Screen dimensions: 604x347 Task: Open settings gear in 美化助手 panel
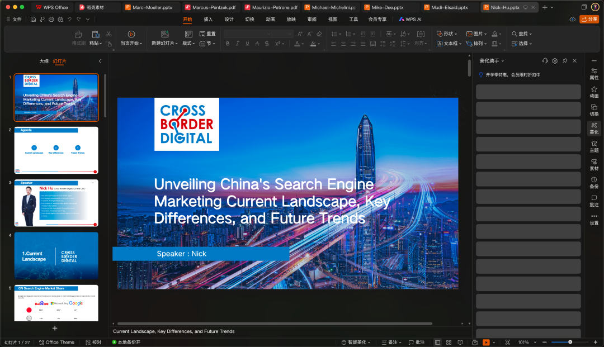coord(555,61)
